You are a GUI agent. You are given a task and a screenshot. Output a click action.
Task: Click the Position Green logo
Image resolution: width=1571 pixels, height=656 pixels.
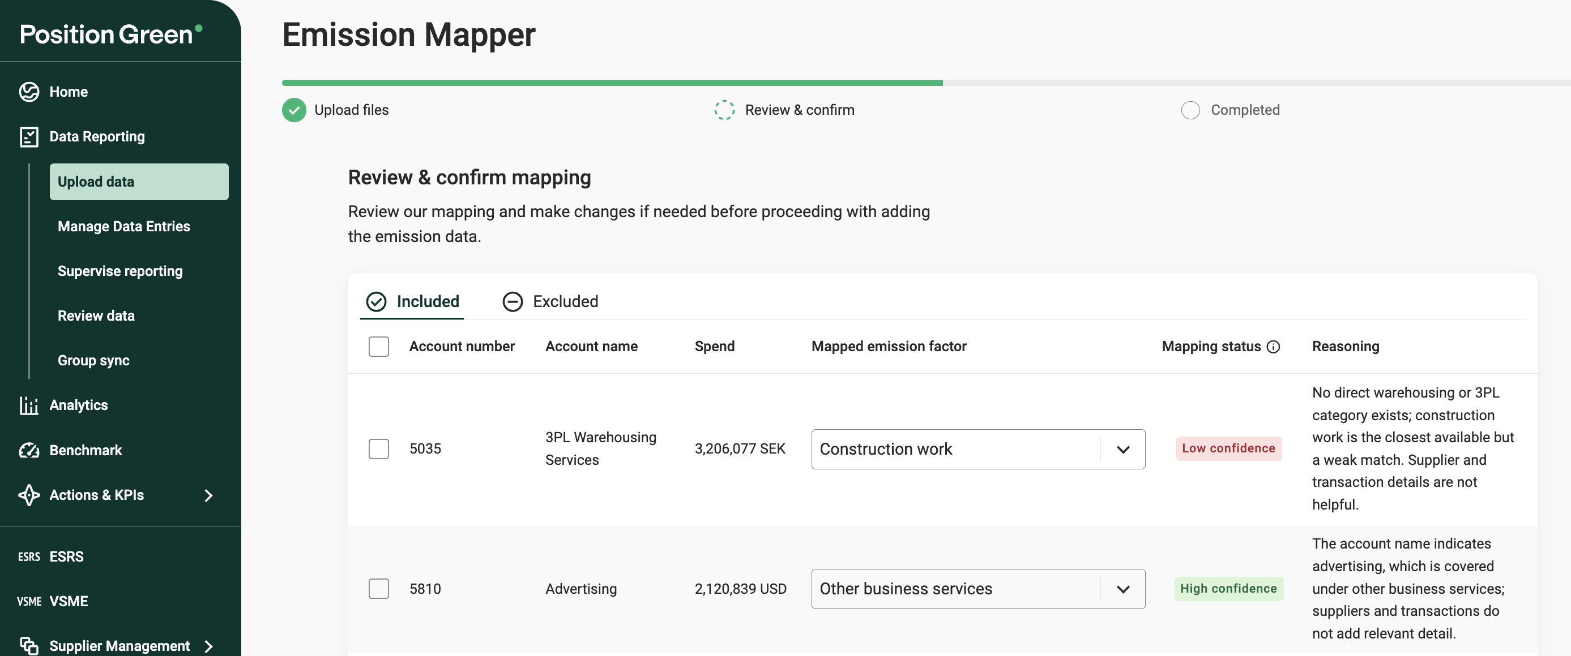point(111,34)
